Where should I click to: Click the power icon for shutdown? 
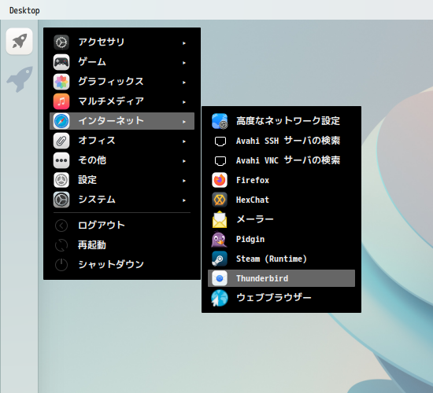(x=61, y=265)
